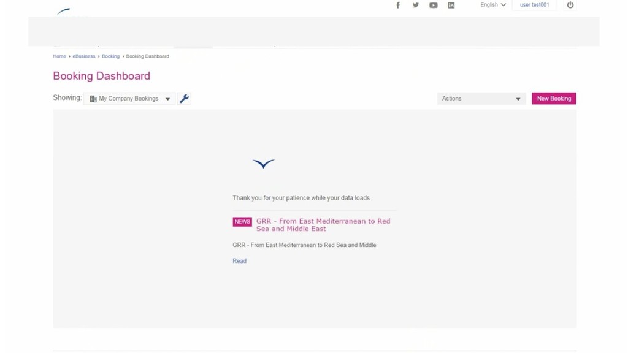This screenshot has width=628, height=353.
Task: Go to Booking breadcrumb link
Action: [110, 56]
